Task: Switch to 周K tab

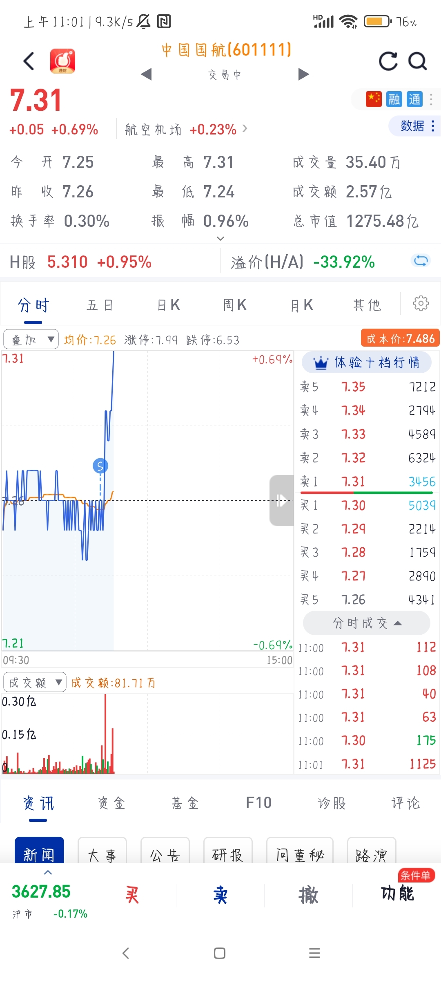Action: 235,305
